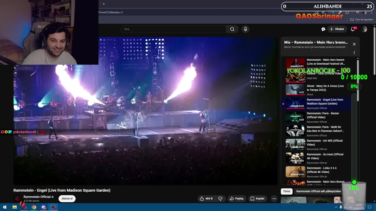
Task: Click the video title text below player
Action: tap(62, 190)
